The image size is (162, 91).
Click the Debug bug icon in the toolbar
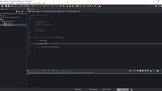(x=40, y=6)
